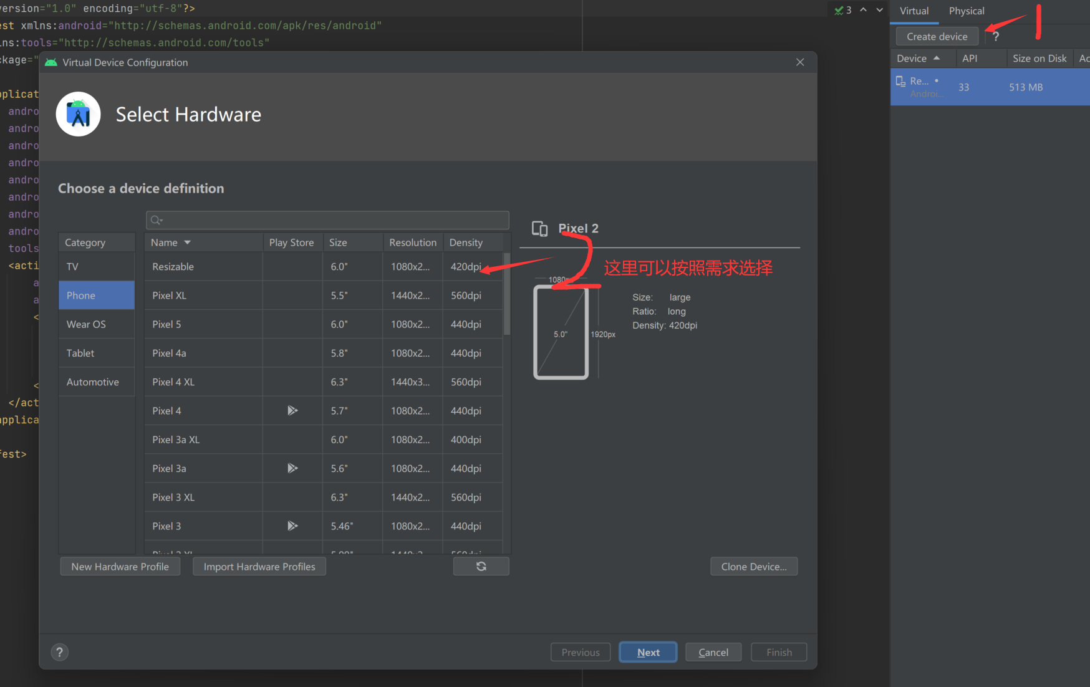
Task: Click the Category column header
Action: point(97,243)
